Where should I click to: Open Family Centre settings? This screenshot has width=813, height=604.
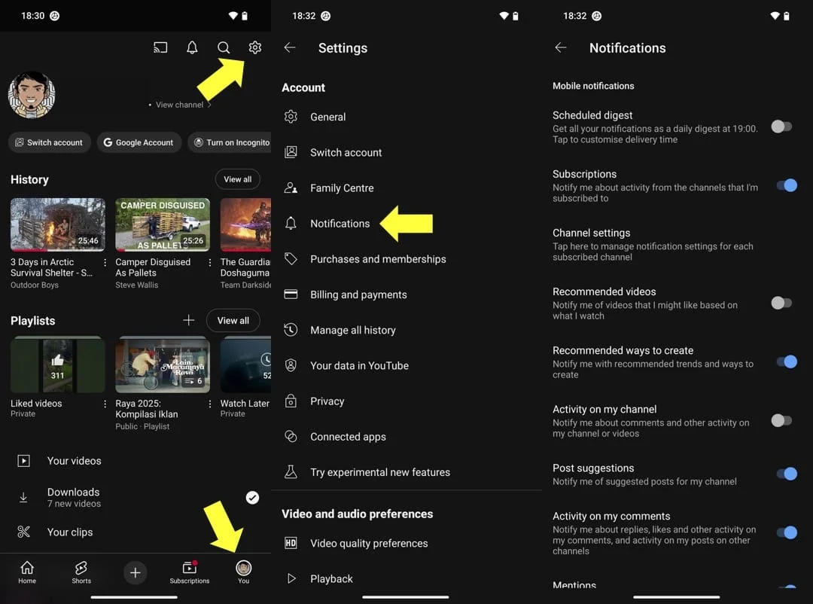pyautogui.click(x=406, y=188)
